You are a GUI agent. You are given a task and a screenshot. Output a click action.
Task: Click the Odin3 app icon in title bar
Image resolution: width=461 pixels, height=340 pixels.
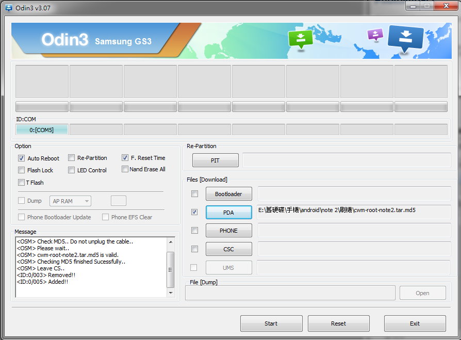click(x=9, y=8)
